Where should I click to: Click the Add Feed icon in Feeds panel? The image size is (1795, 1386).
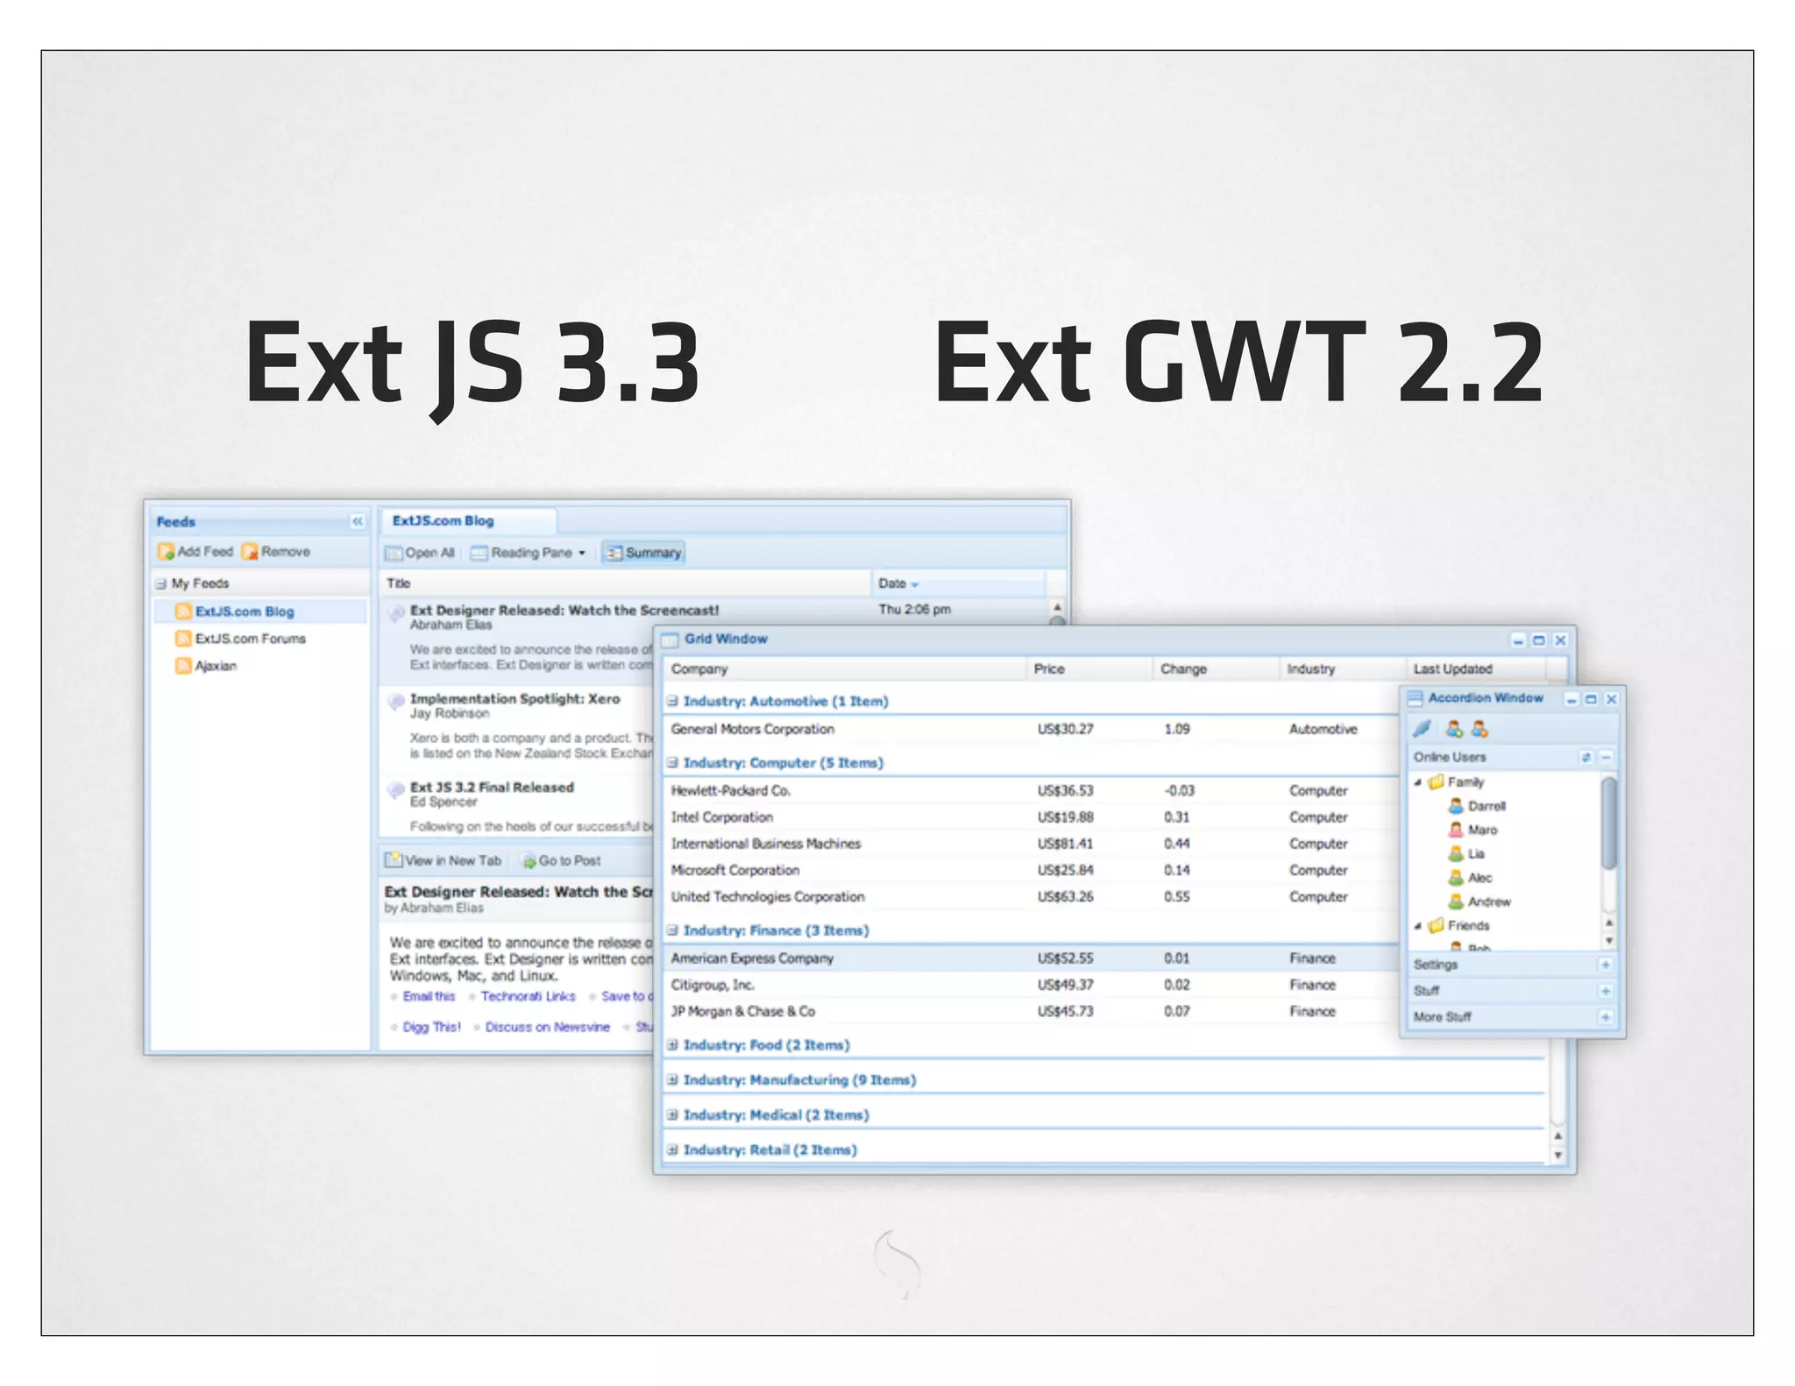(166, 551)
